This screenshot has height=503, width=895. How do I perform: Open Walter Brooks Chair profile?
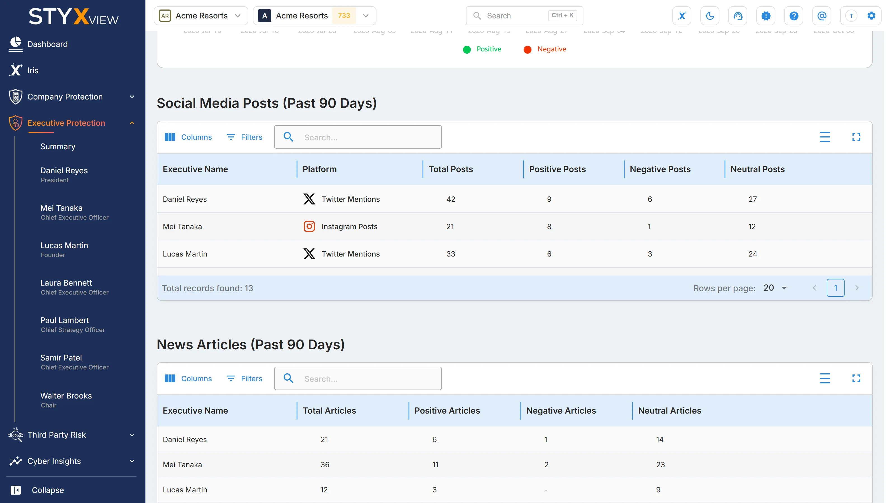coord(66,400)
